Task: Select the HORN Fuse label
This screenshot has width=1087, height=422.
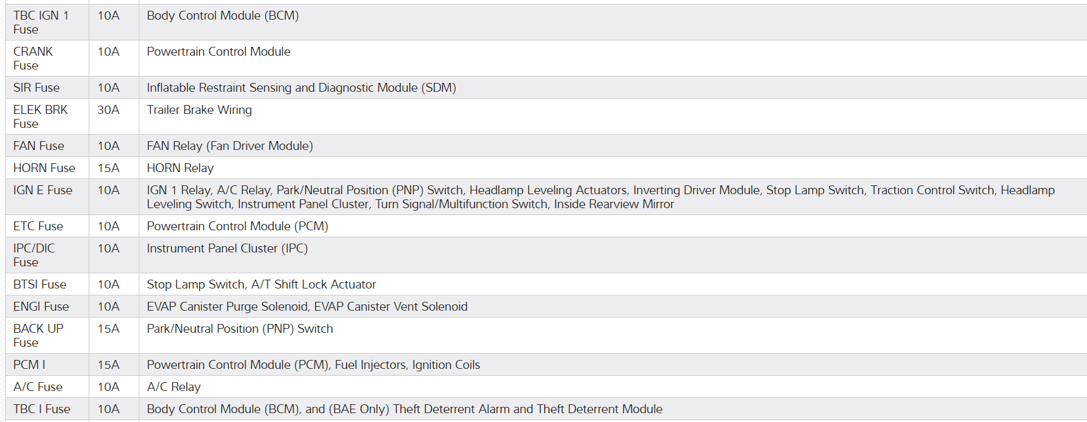Action: point(44,168)
